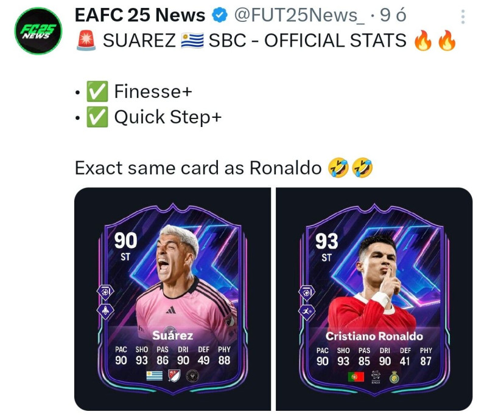Open the @FUT25News_ handle link
The width and height of the screenshot is (487, 420).
300,15
